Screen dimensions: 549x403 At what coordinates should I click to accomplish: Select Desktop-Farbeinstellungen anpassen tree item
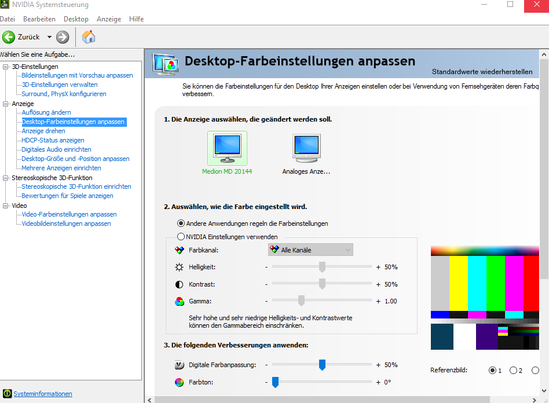pyautogui.click(x=74, y=122)
